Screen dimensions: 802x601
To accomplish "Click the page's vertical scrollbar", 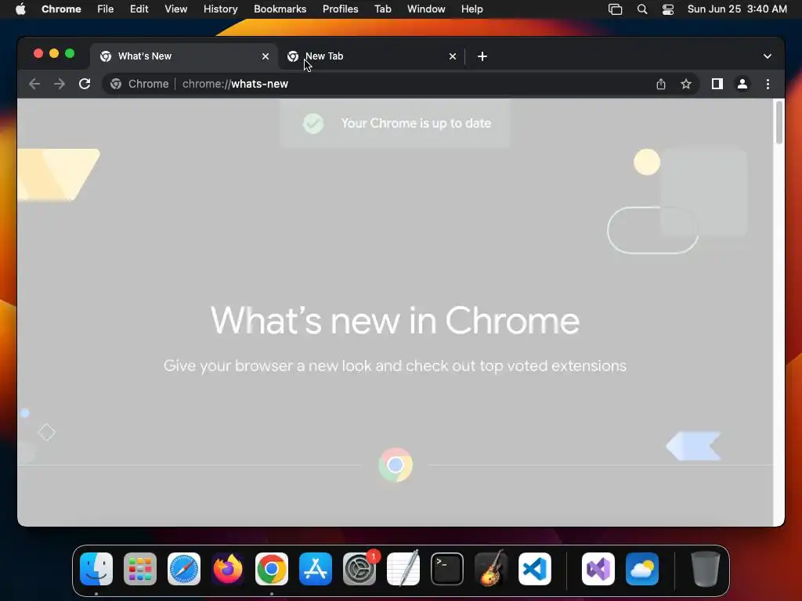I will point(779,123).
